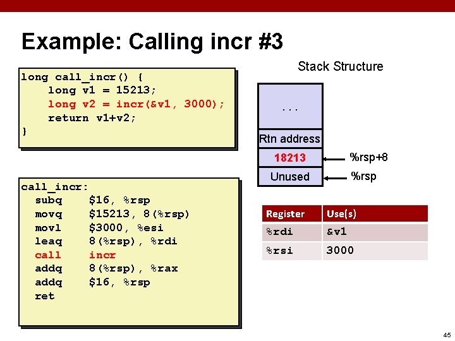Viewport: 455px width, 341px height.
Task: Select the 'ret' instruction
Action: click(x=45, y=296)
